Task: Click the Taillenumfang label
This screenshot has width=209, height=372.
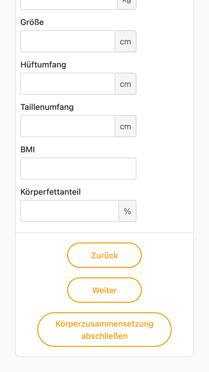Action: pos(47,107)
